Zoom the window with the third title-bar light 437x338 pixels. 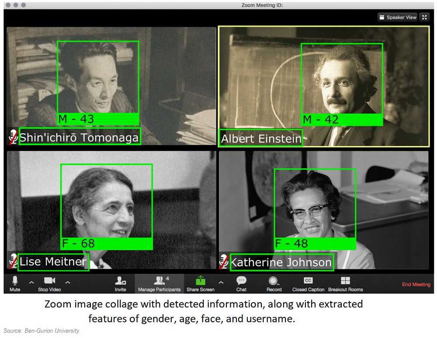(x=24, y=5)
